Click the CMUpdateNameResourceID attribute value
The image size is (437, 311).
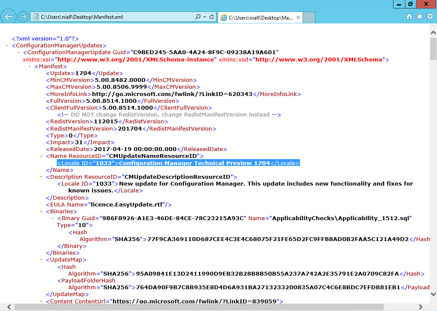tap(153, 156)
